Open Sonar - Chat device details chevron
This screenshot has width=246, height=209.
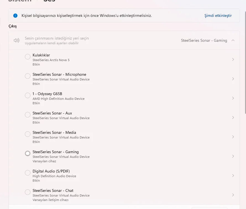click(x=233, y=195)
